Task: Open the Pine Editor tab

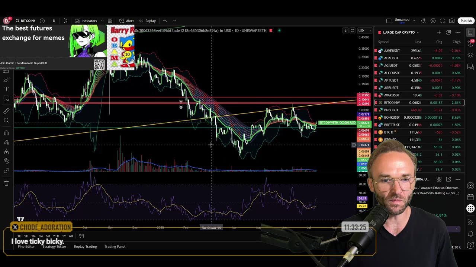Action: point(26,247)
